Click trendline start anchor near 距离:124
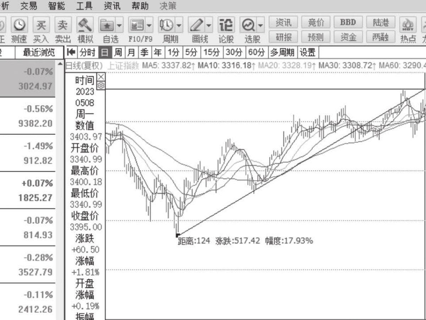The image size is (426, 320). [x=177, y=235]
